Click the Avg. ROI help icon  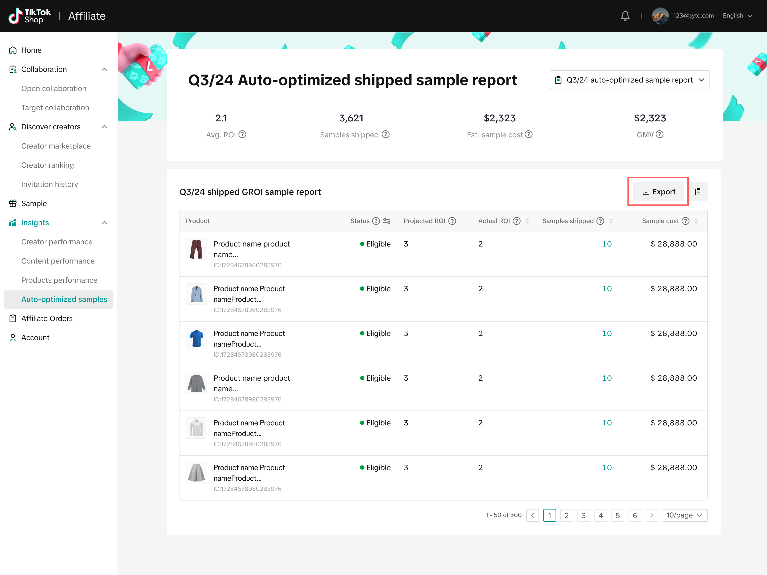click(242, 134)
